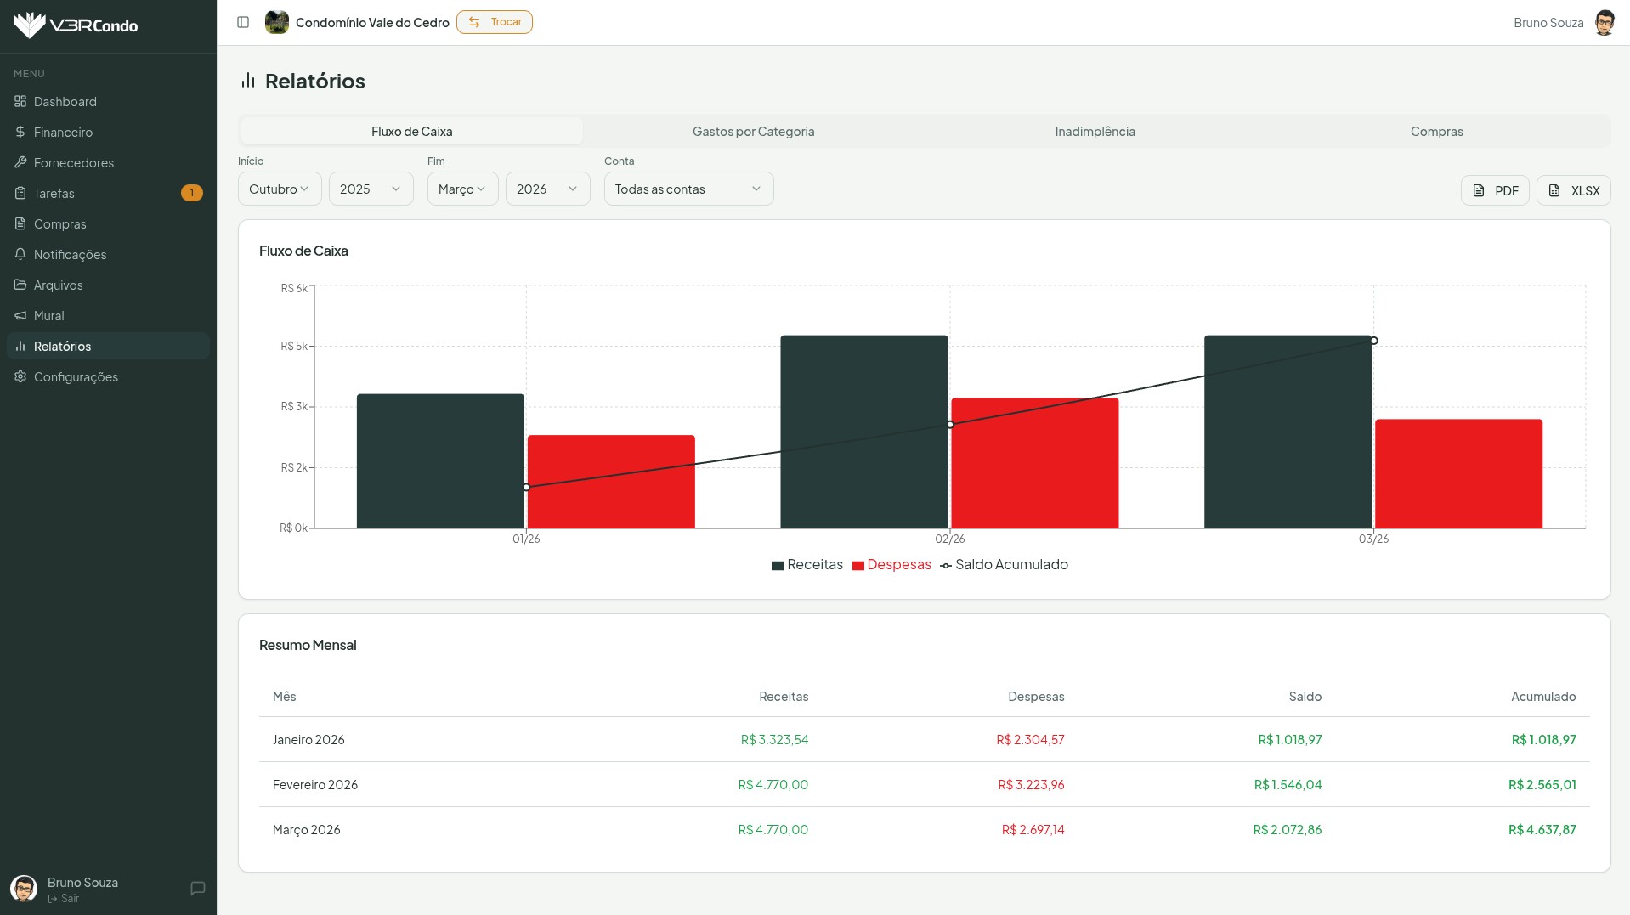1630x915 pixels.
Task: Click the Notificações bell icon
Action: 20,254
